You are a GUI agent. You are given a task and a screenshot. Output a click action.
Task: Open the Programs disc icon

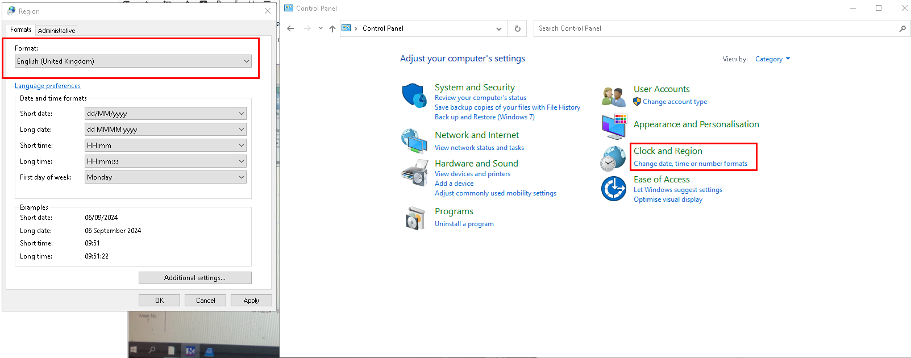click(415, 218)
